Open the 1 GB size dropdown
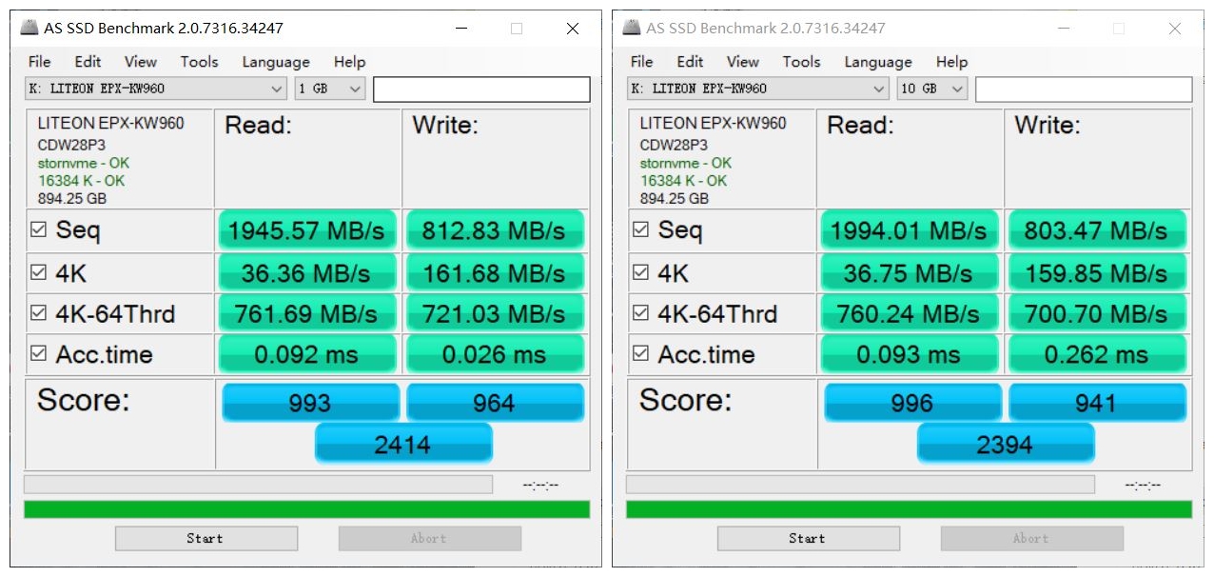This screenshot has width=1214, height=577. 329,89
